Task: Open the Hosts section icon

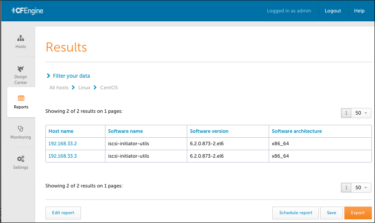Action: pyautogui.click(x=20, y=38)
